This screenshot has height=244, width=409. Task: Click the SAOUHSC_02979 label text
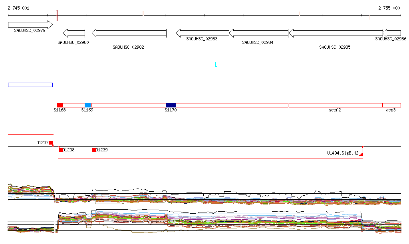tap(30, 30)
